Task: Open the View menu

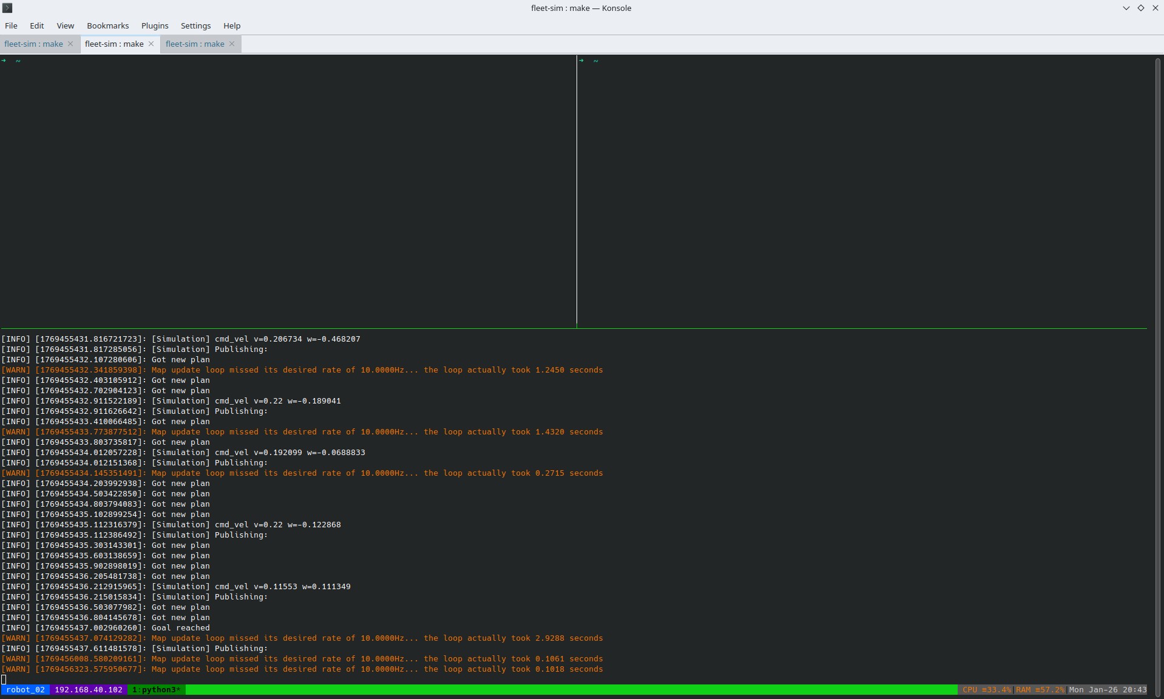Action: tap(65, 25)
